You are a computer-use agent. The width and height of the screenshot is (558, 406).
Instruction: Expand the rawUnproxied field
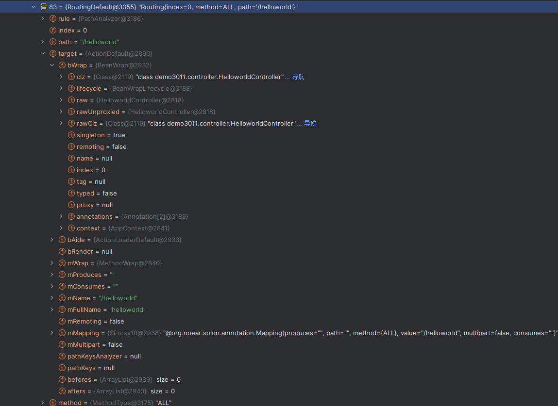[x=61, y=112]
